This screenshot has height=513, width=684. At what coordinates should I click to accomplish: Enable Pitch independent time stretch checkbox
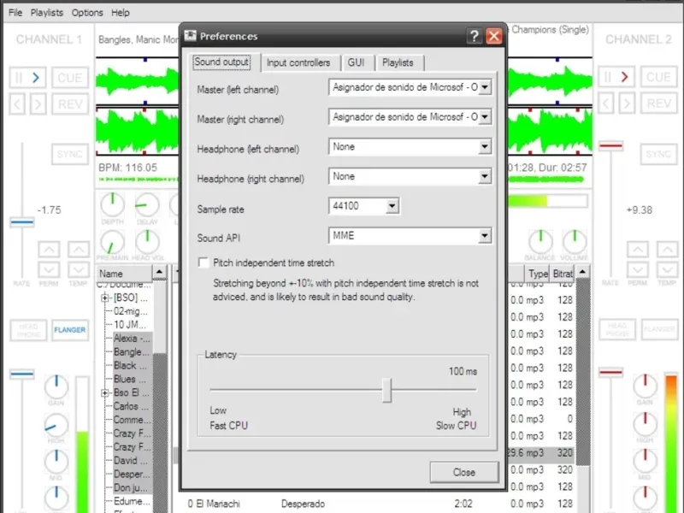pyautogui.click(x=203, y=262)
